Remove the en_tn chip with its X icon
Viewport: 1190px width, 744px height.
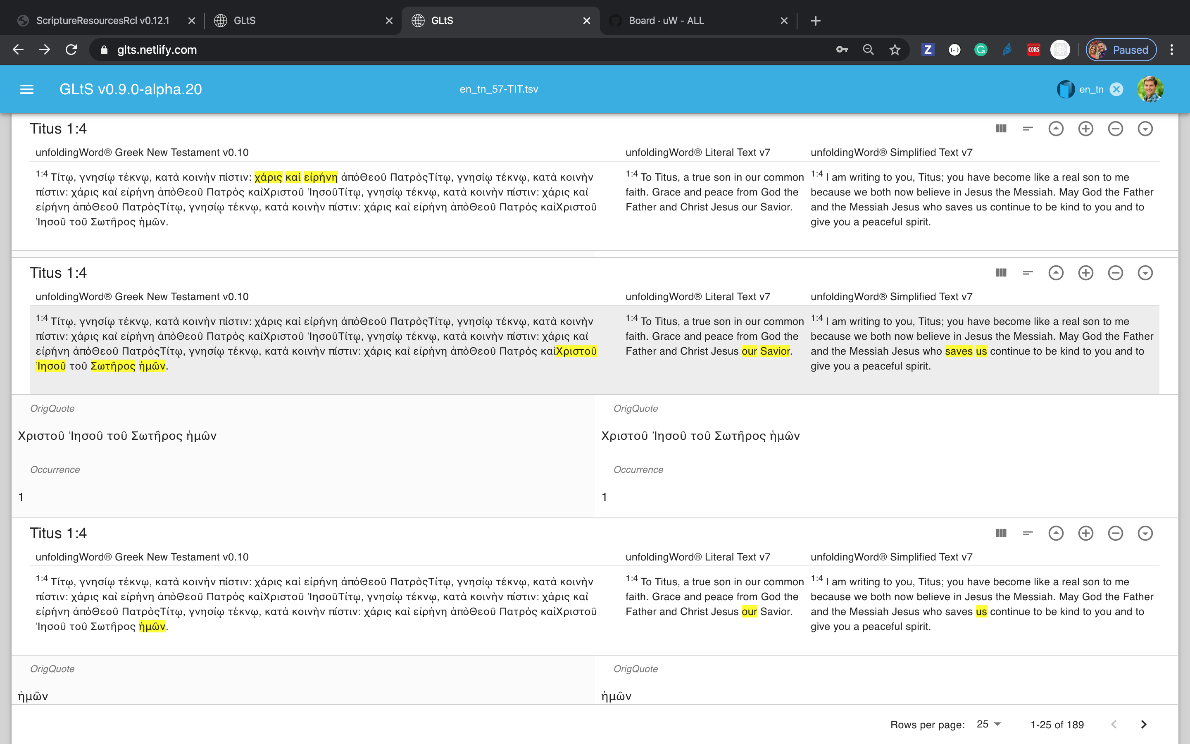pos(1117,89)
